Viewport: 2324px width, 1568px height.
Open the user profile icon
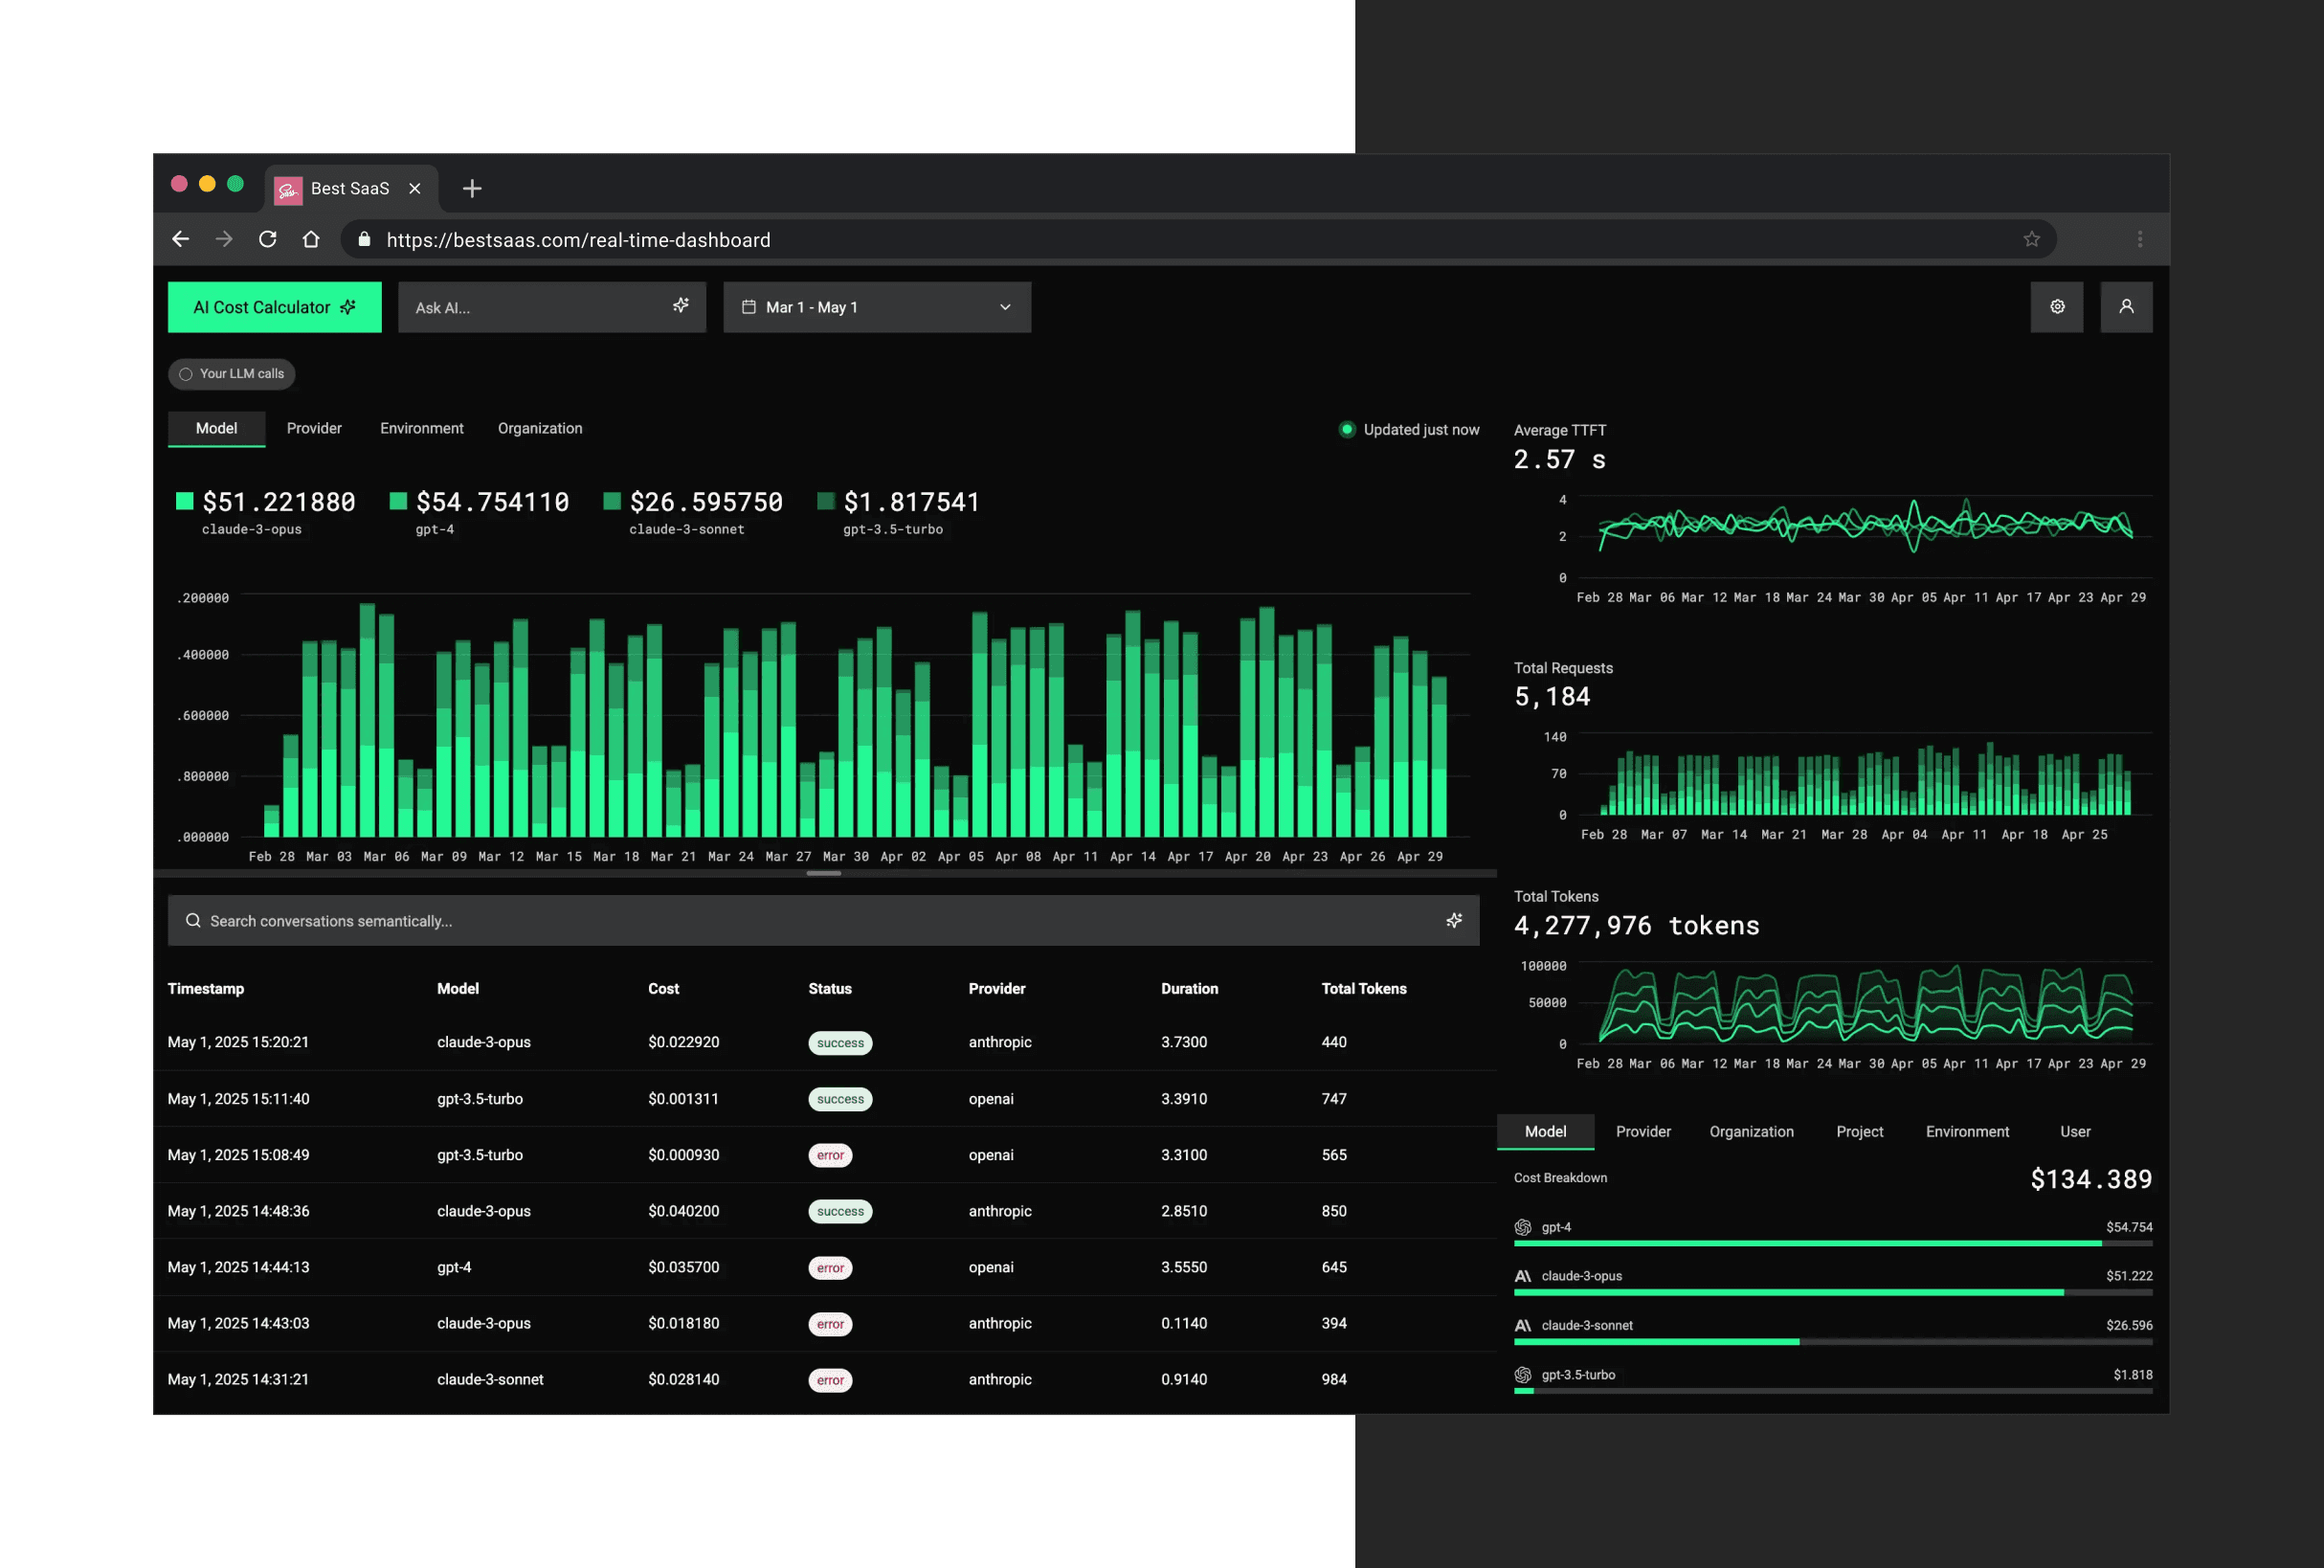[2127, 307]
